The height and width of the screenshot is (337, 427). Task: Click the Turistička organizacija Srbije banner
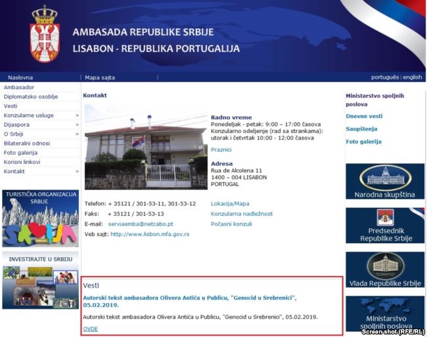pyautogui.click(x=40, y=218)
